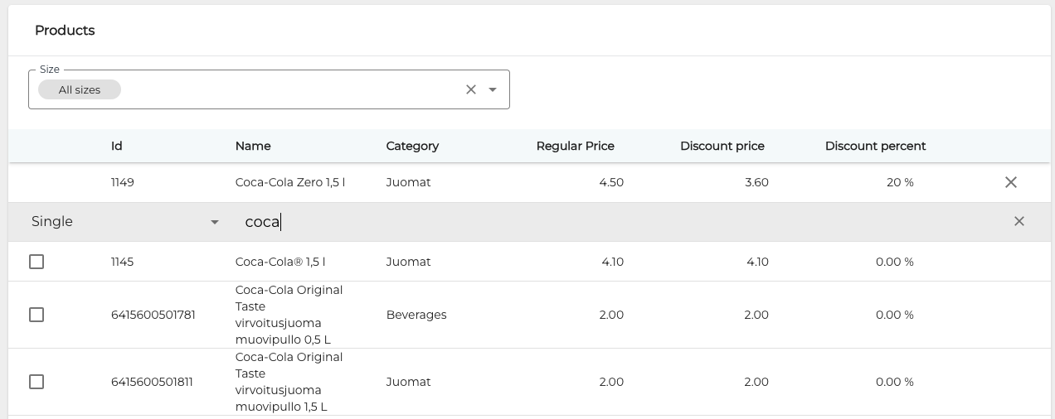Sort by the Id column header
Viewport: 1055px width, 419px height.
117,146
